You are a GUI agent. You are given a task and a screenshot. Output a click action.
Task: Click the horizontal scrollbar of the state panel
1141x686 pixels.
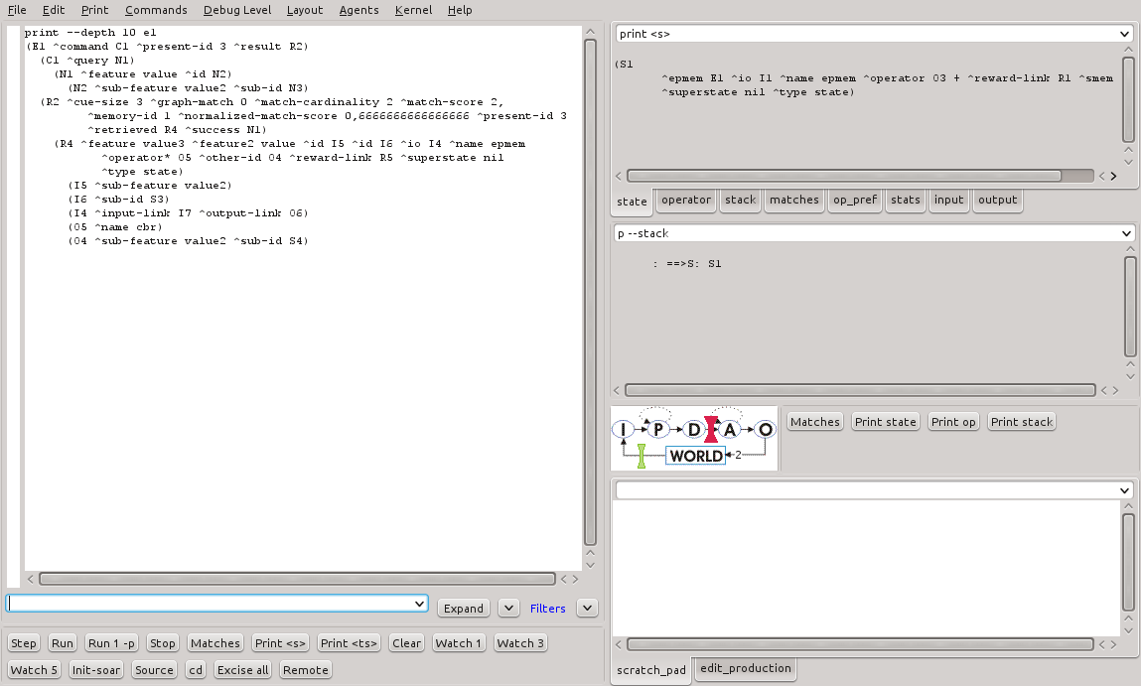(844, 176)
